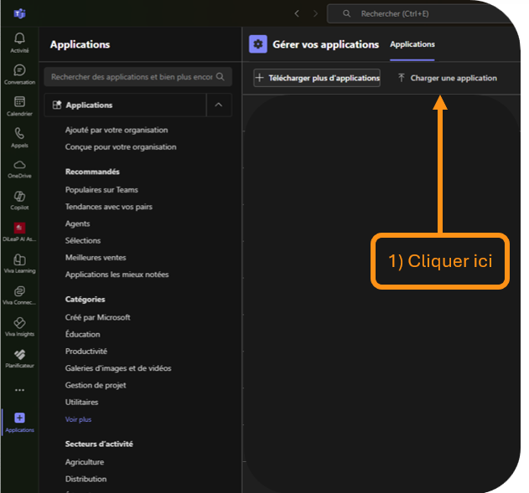
Task: Select the Applications tab in header
Action: tap(412, 44)
